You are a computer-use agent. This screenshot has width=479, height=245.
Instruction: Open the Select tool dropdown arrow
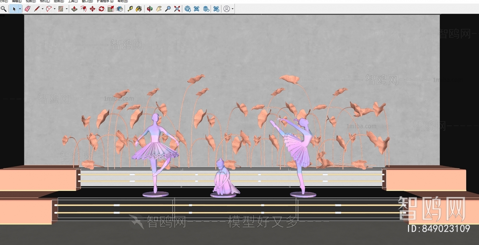(x=20, y=9)
